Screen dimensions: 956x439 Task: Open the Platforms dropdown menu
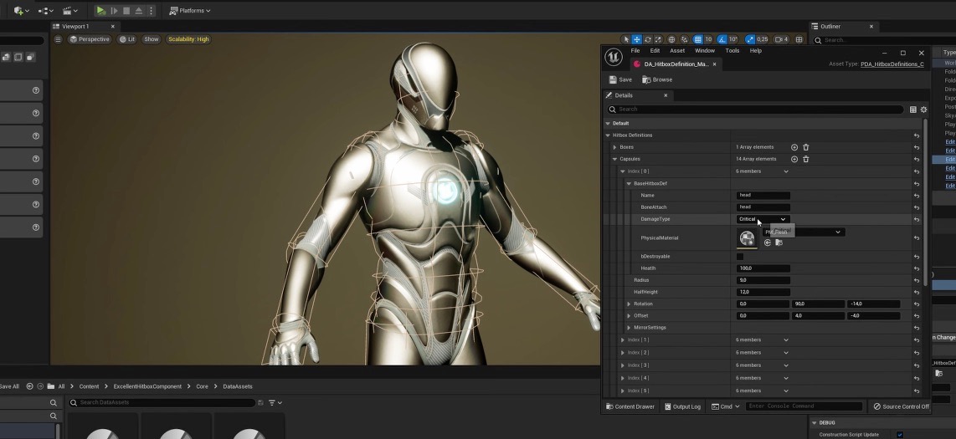190,10
